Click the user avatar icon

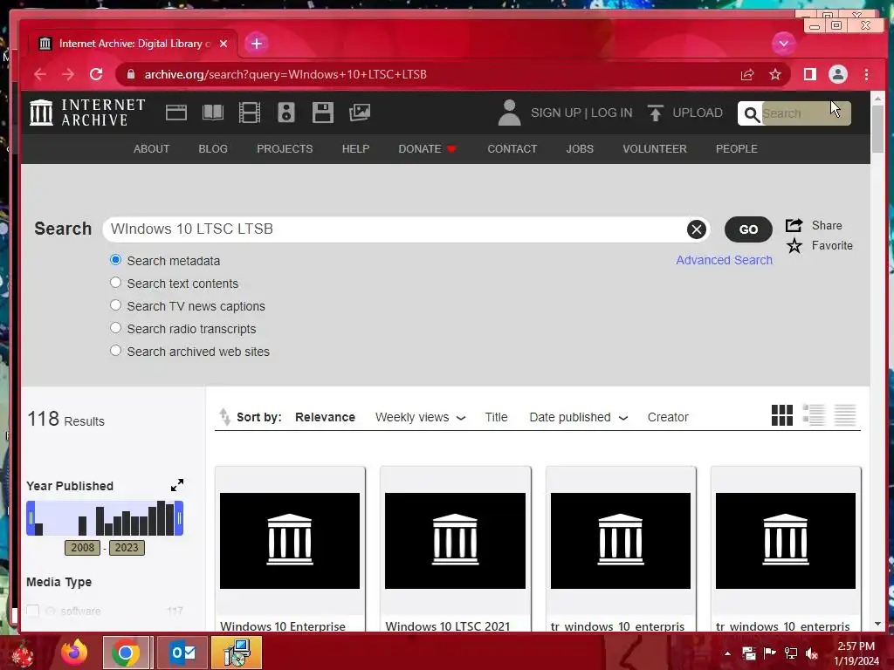click(x=509, y=113)
